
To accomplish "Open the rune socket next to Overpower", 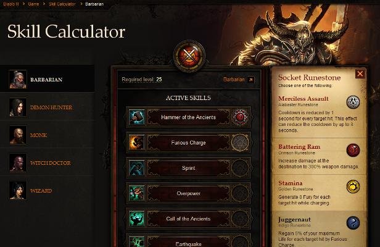I will (x=240, y=193).
